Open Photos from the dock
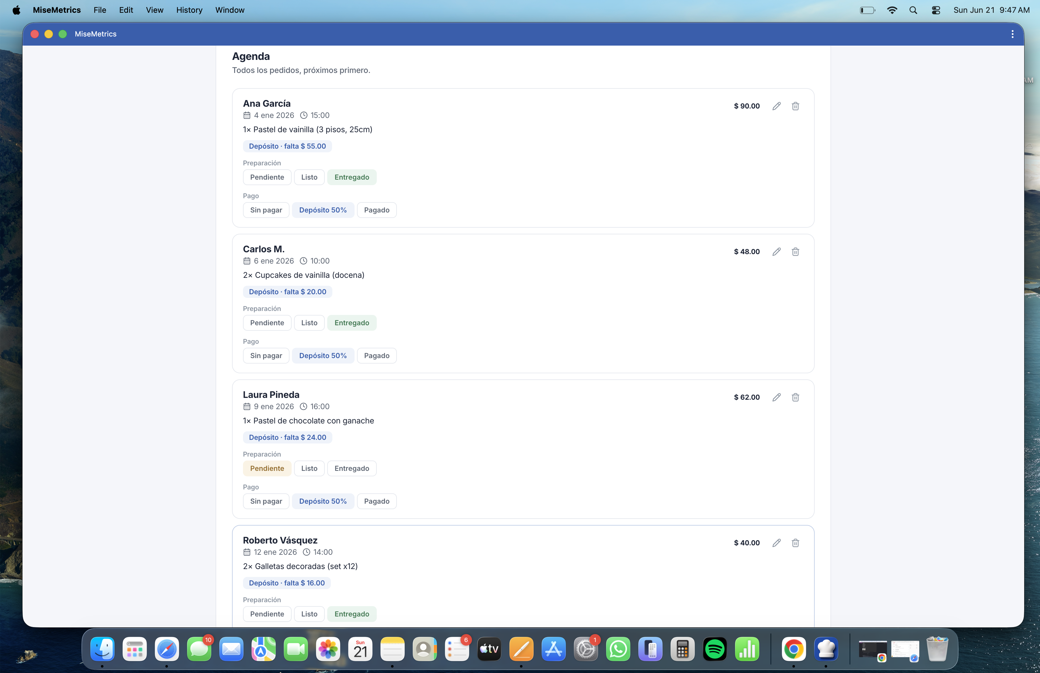The image size is (1040, 673). (328, 649)
